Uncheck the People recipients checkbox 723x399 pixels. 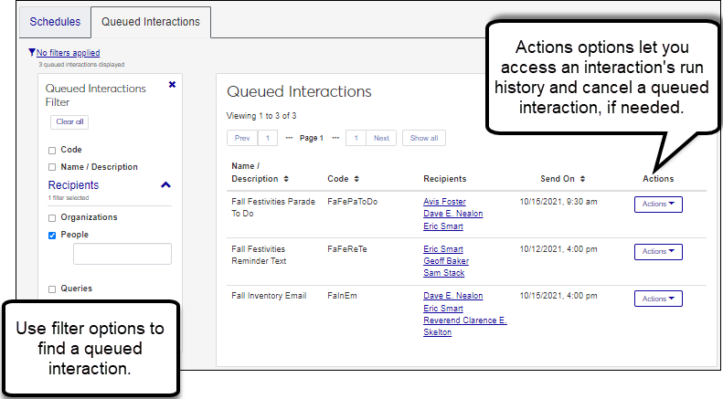[52, 236]
